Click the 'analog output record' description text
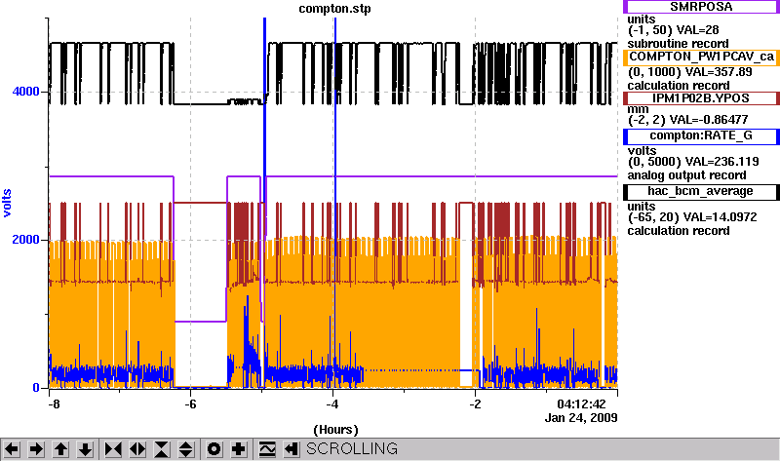The width and height of the screenshot is (780, 461). [687, 175]
